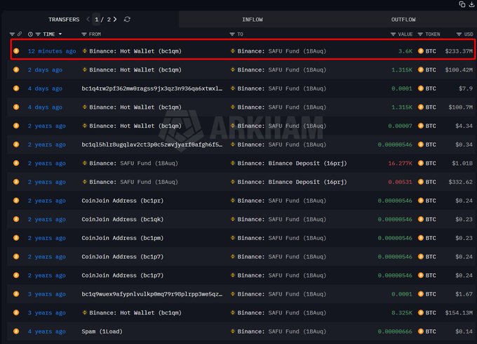Refresh the transfers list

click(x=127, y=20)
